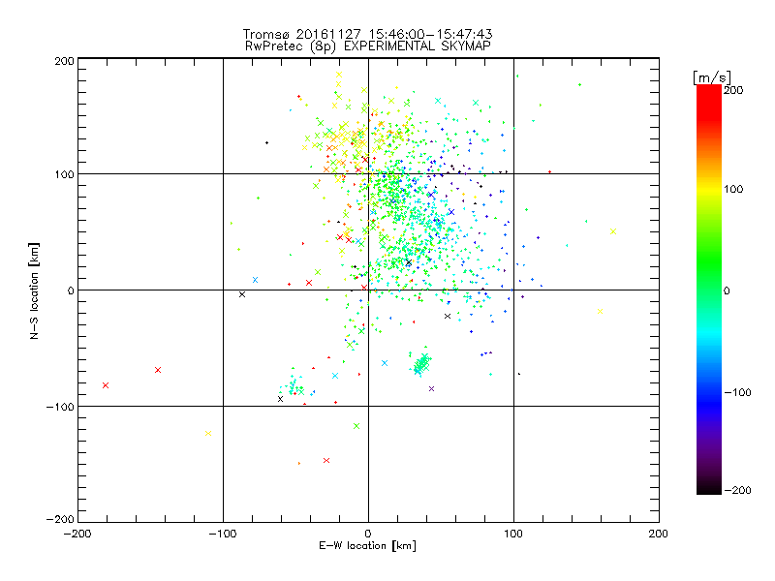Click the '200' tick label on the N-S axis
This screenshot has height=581, width=775.
[x=64, y=61]
